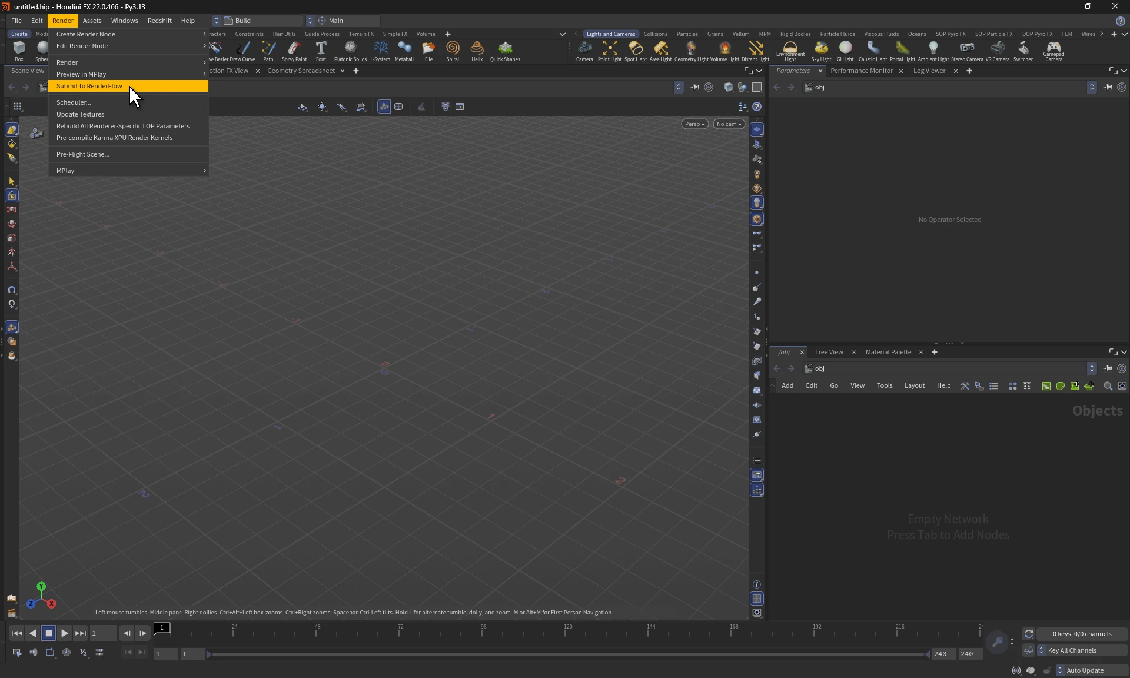
Task: Click the Platonic Solids shelf tool
Action: (x=350, y=51)
